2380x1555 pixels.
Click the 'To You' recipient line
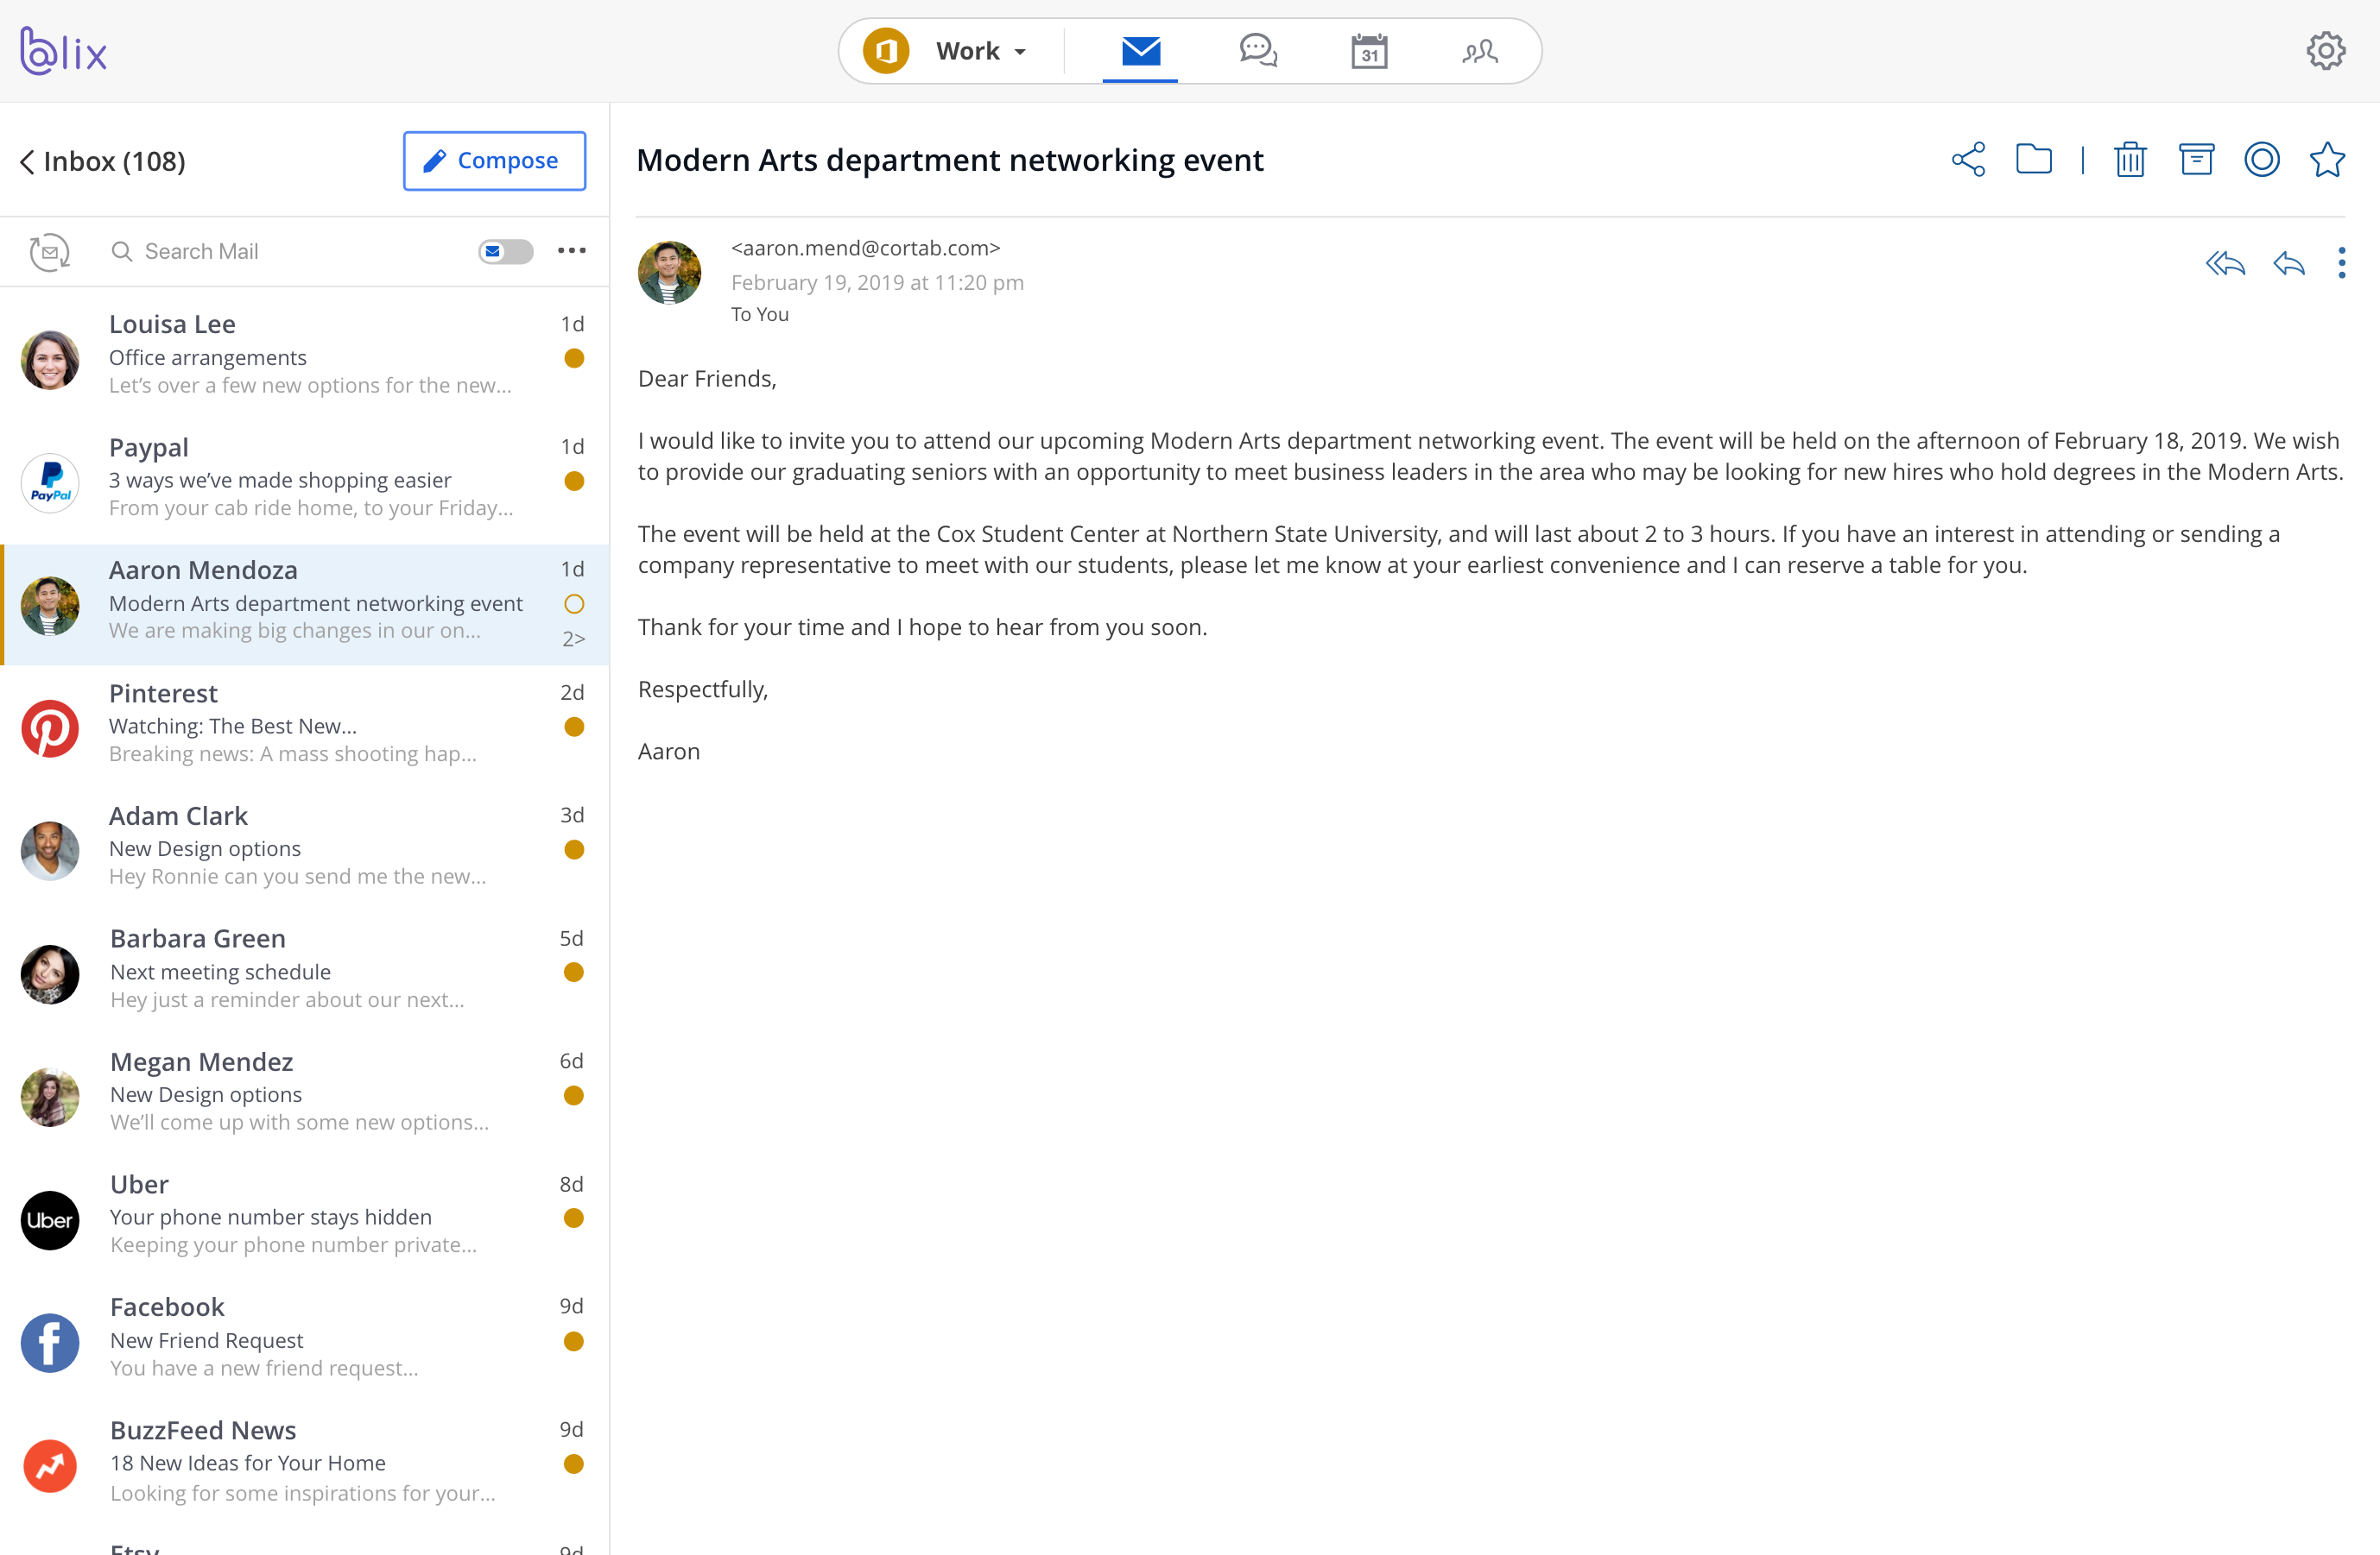coord(760,315)
